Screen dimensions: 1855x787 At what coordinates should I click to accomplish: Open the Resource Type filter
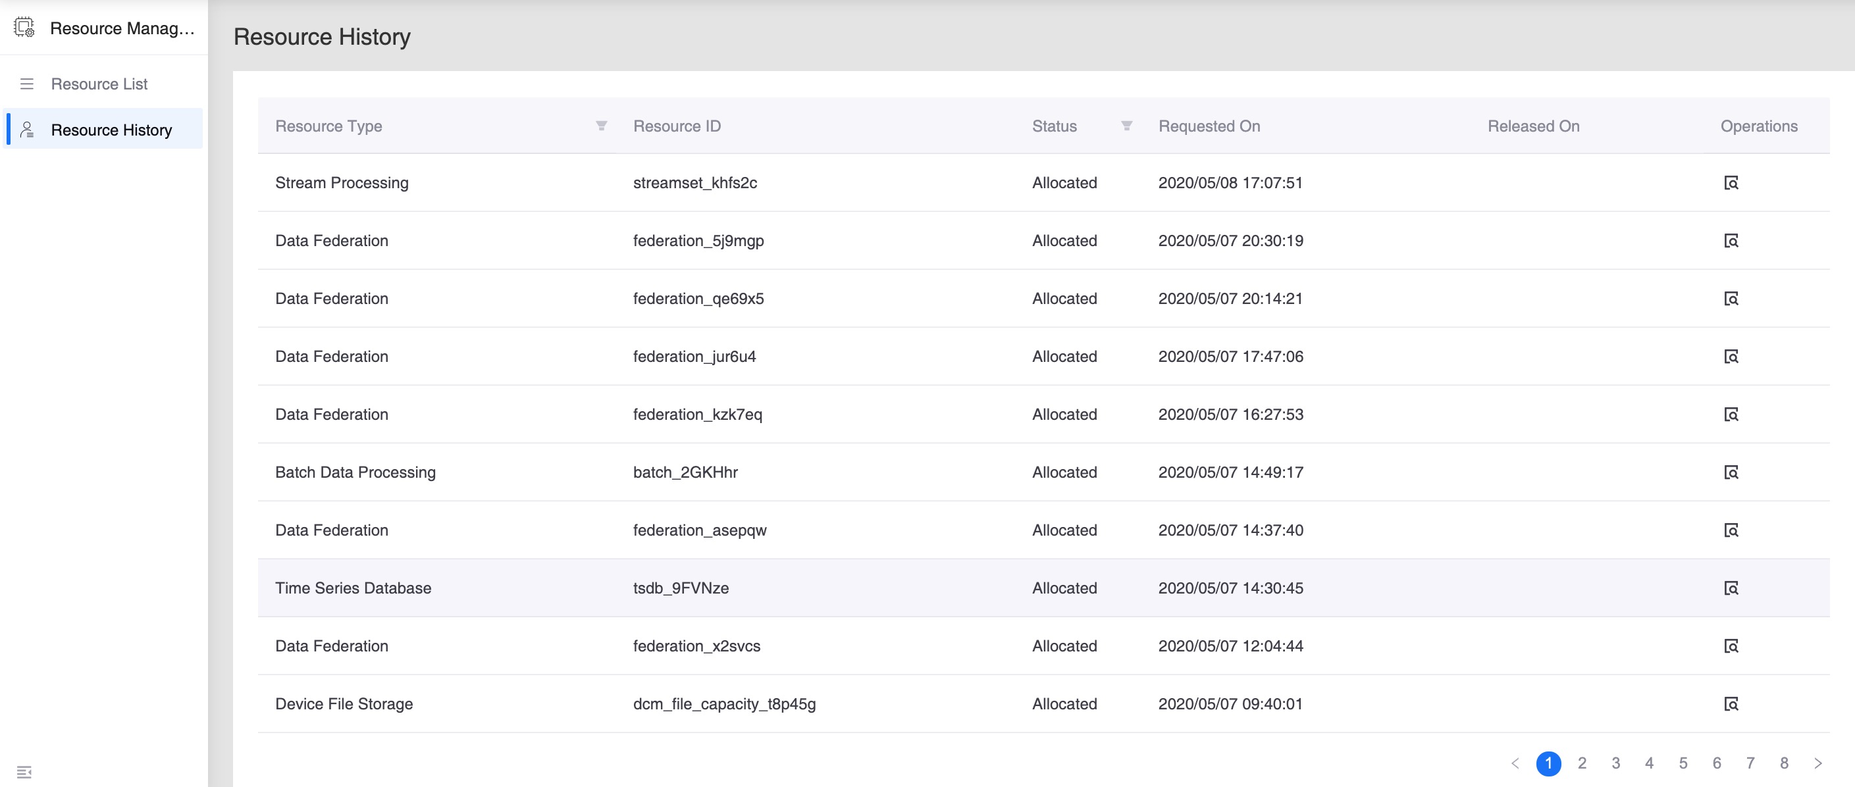coord(601,126)
